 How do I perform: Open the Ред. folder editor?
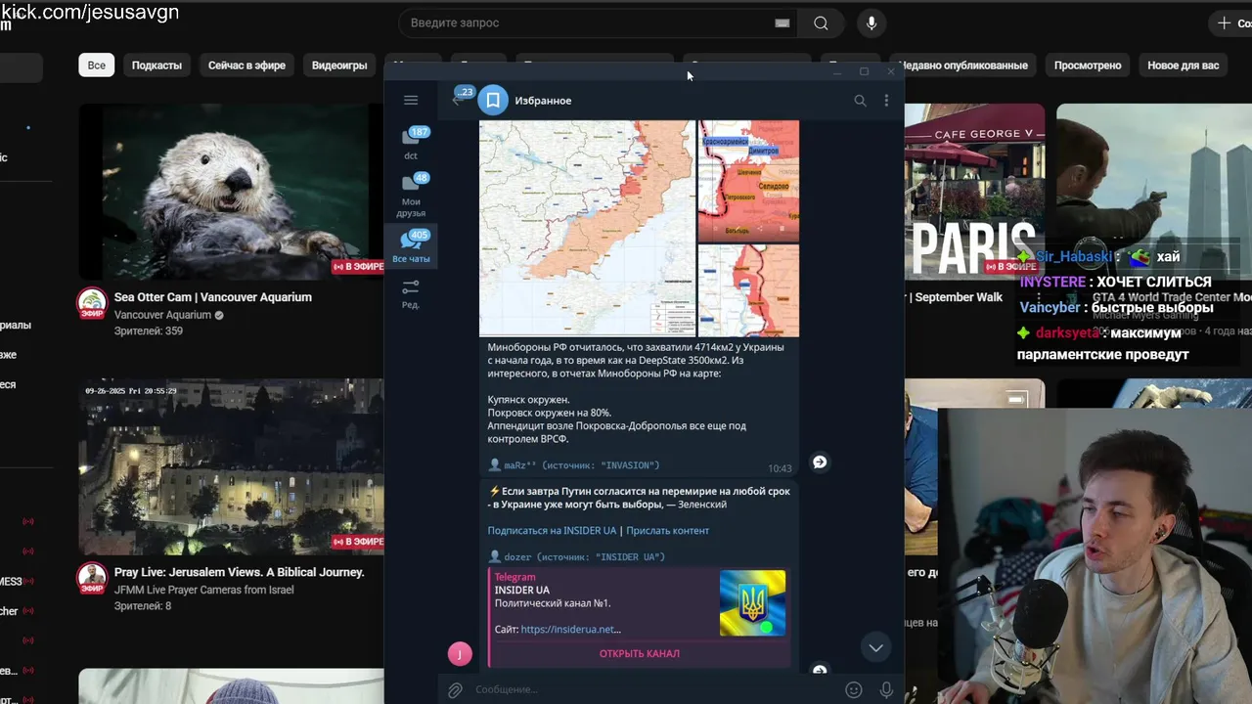tap(411, 293)
